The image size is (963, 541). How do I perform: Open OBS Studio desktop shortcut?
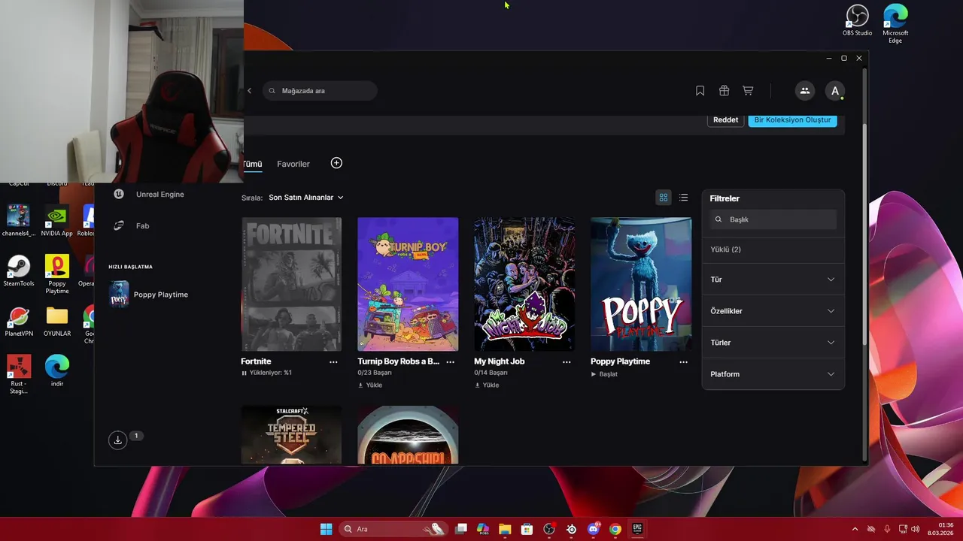[x=858, y=20]
